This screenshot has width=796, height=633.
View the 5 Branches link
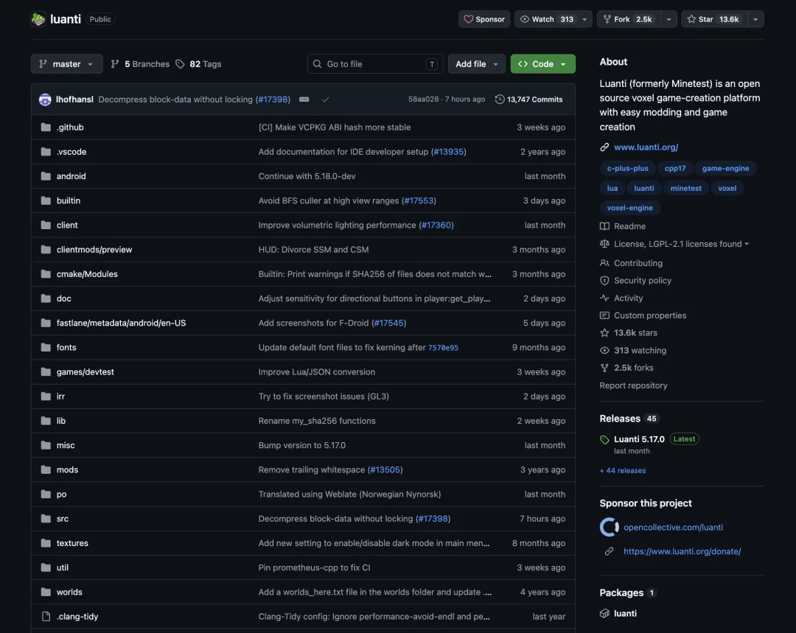(140, 64)
